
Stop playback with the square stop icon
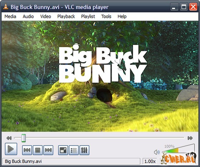[37, 150]
